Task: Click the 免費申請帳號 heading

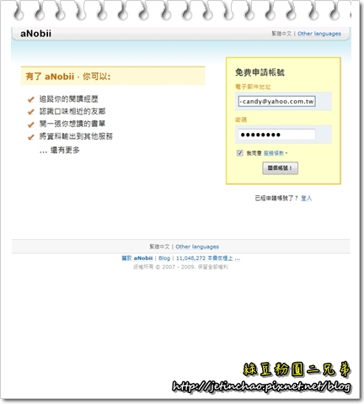Action: click(x=260, y=72)
